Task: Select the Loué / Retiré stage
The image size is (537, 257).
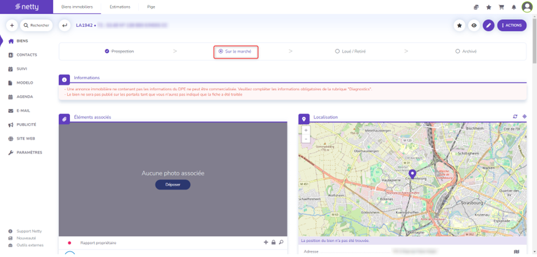Action: 351,51
